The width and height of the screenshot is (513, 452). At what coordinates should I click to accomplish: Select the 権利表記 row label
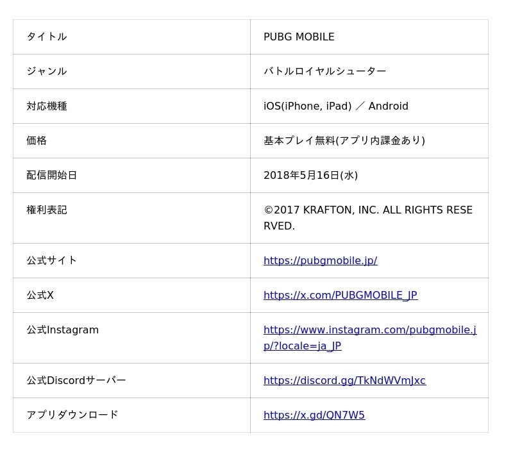pyautogui.click(x=46, y=210)
